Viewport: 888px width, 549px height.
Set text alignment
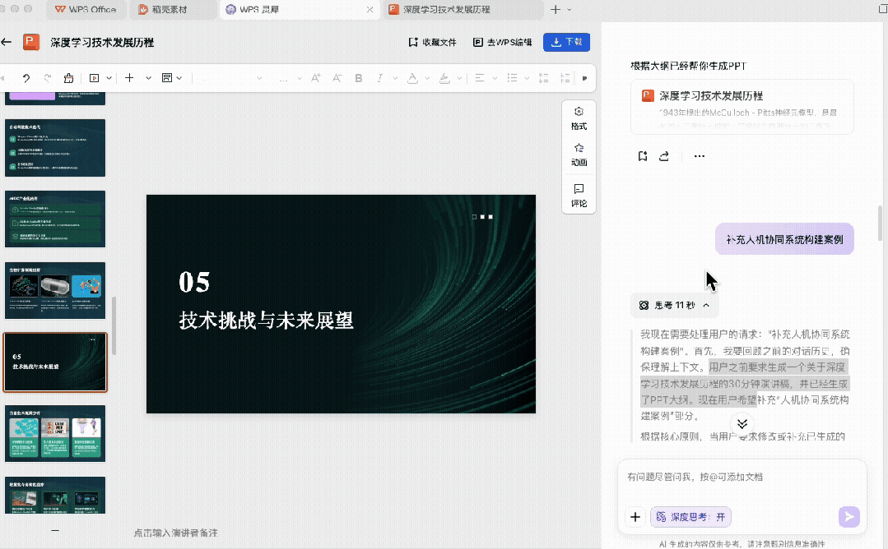(480, 78)
